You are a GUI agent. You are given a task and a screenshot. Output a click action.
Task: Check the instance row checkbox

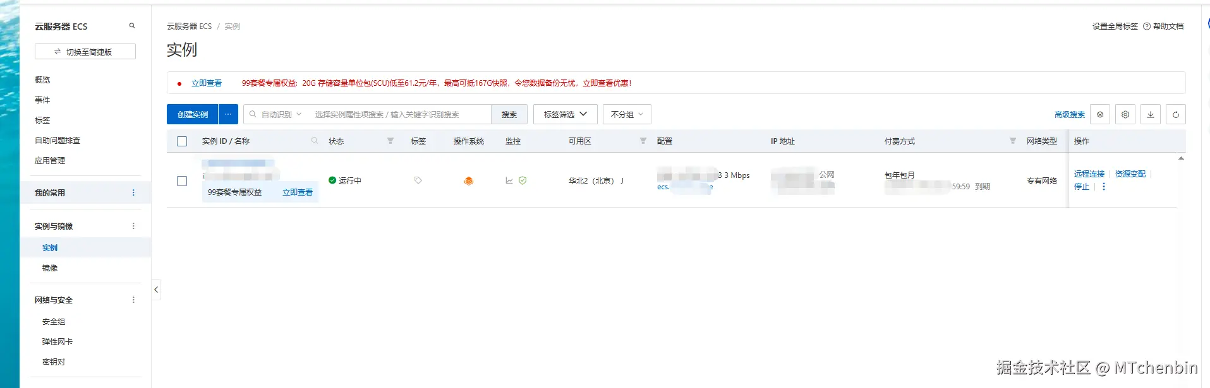(x=182, y=181)
